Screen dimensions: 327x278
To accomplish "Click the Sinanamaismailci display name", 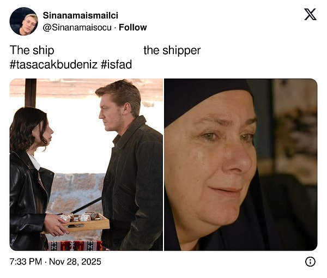I will pos(80,15).
